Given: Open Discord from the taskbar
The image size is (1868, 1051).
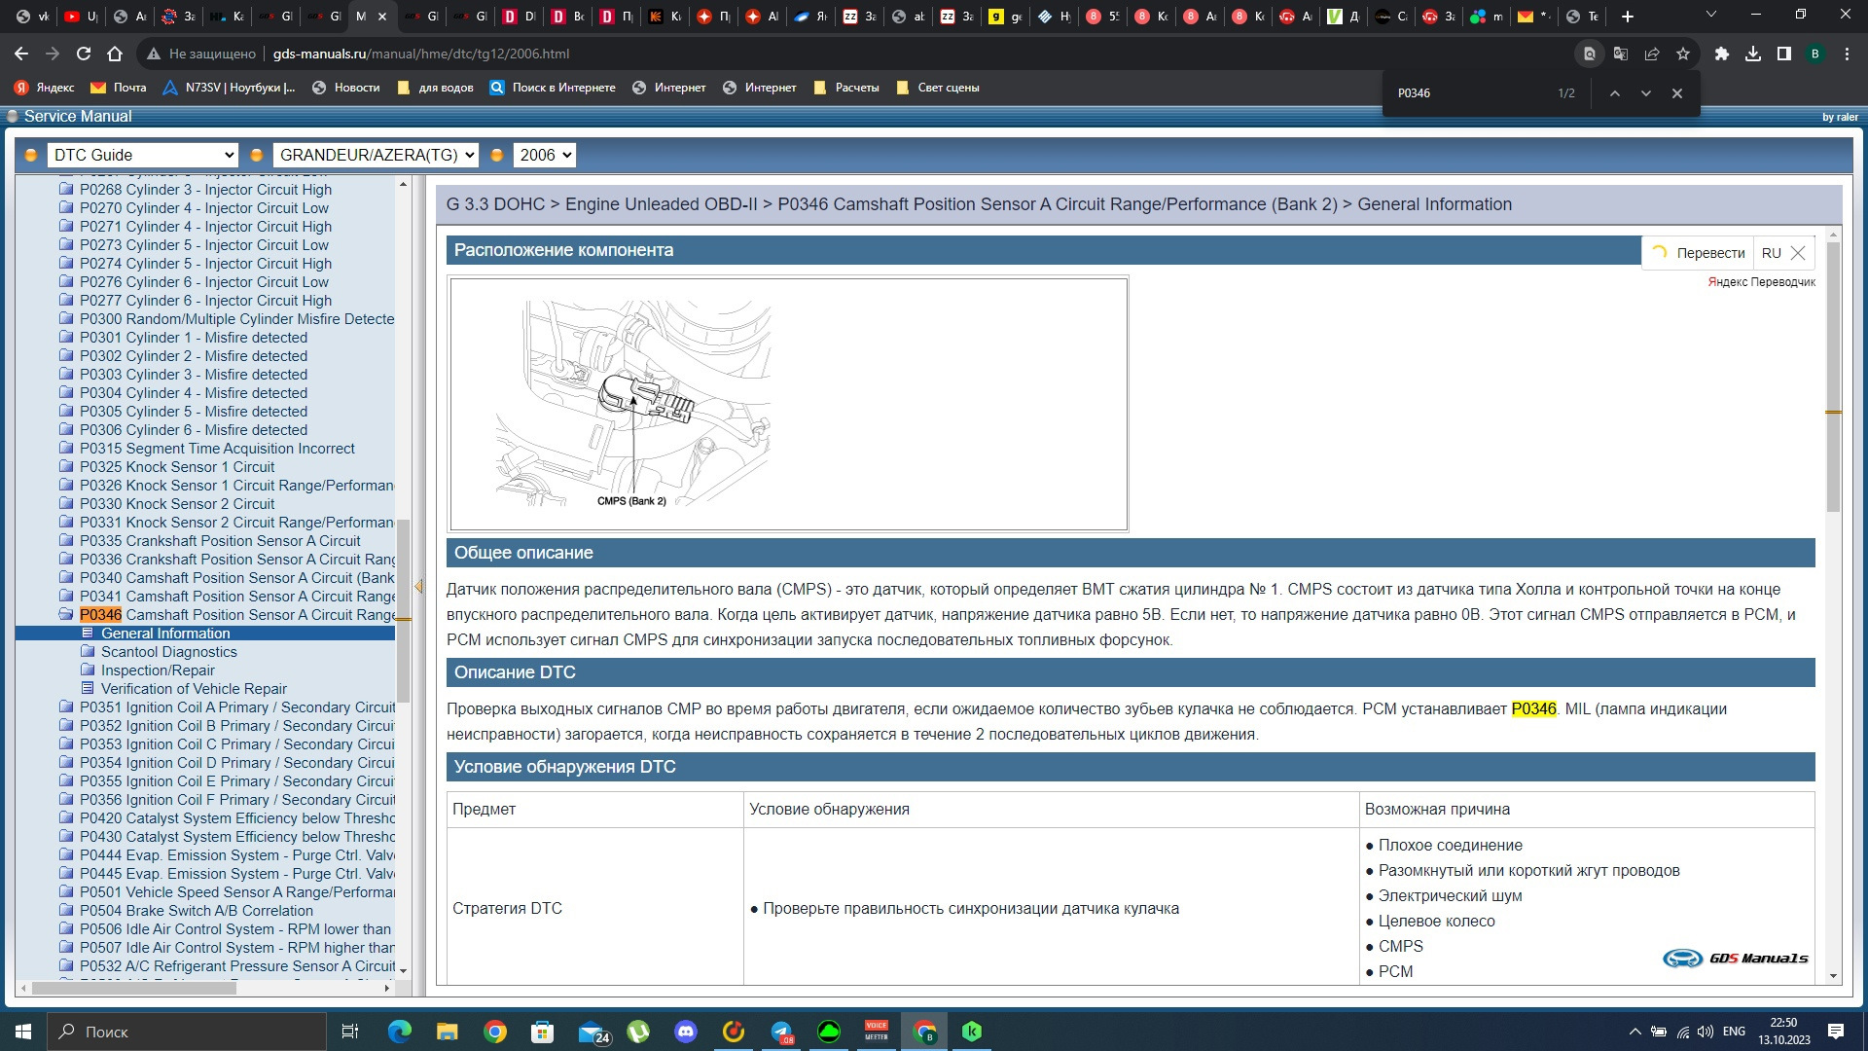Looking at the screenshot, I should tap(686, 1032).
